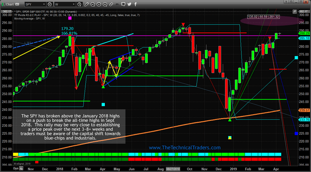Click the Dyn label at bottom-left
The image size is (311, 172).
[16, 168]
